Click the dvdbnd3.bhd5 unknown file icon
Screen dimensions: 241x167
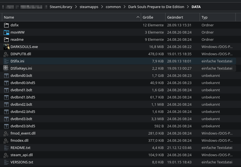pos(6,126)
